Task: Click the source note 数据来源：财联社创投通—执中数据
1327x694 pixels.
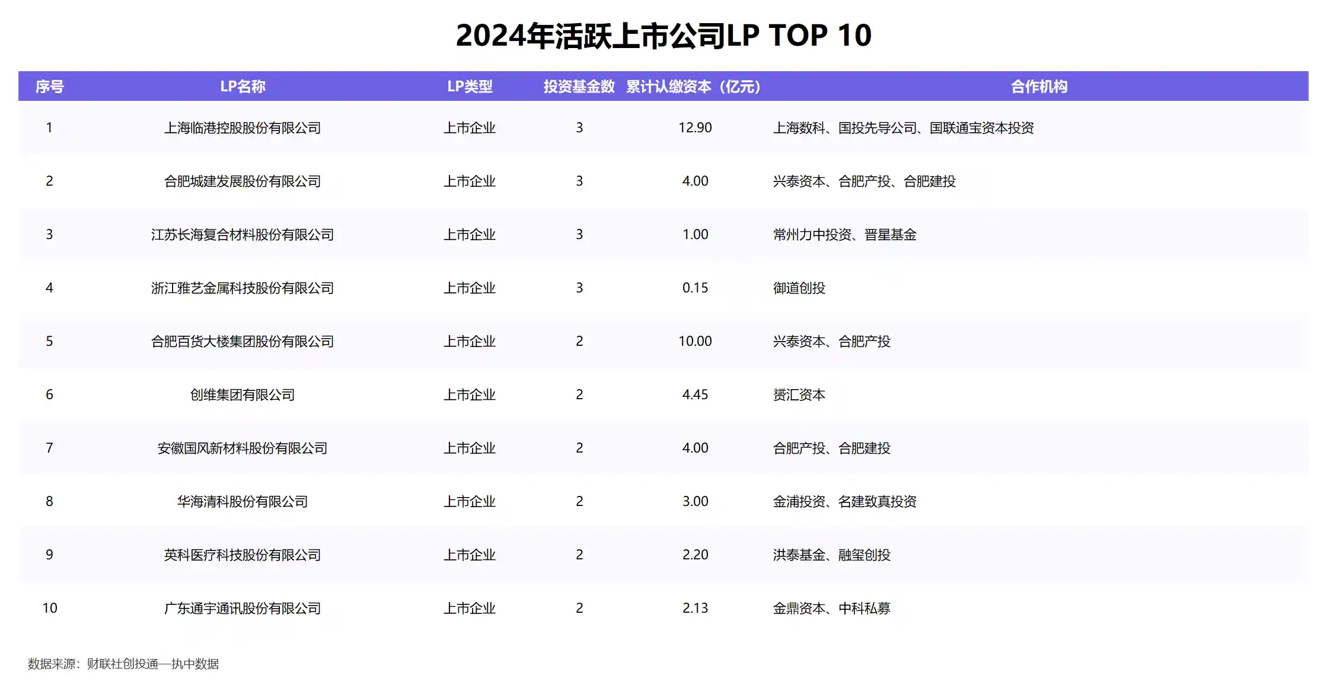Action: (x=123, y=664)
